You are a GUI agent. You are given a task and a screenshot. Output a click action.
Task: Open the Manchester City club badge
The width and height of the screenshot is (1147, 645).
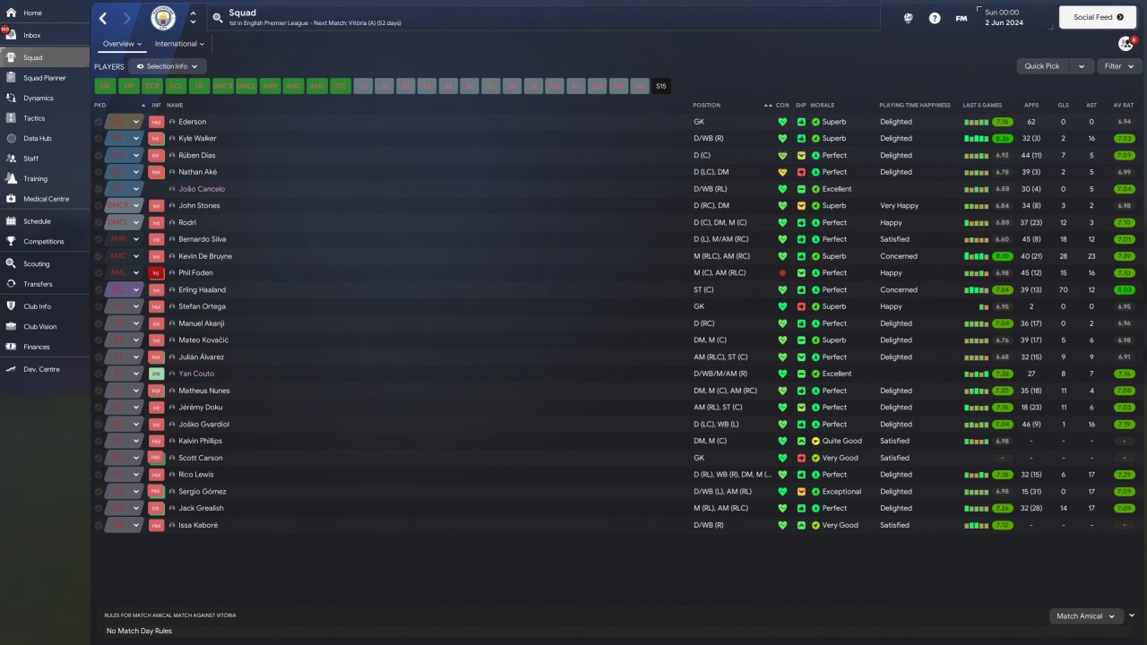[x=163, y=18]
